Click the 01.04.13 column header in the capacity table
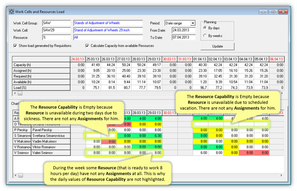This screenshot has width=297, height=191. (x=200, y=59)
